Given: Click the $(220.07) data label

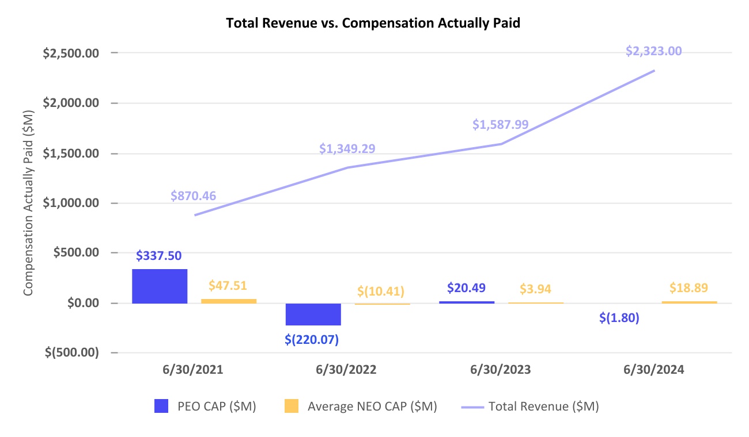Looking at the screenshot, I should [x=312, y=339].
